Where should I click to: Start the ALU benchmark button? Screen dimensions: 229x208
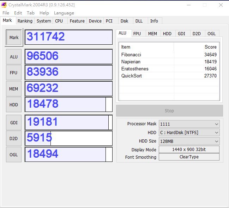click(x=14, y=56)
